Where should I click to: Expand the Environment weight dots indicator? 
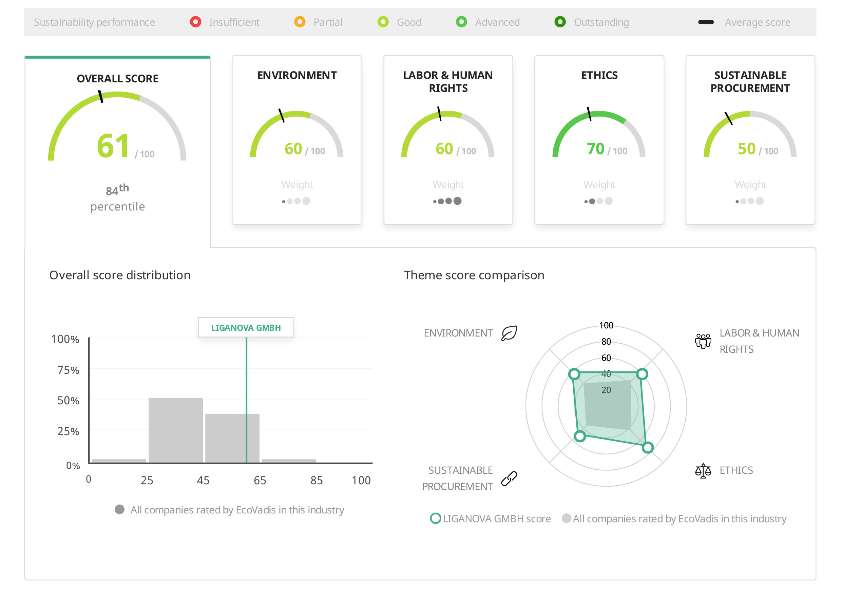coord(297,201)
